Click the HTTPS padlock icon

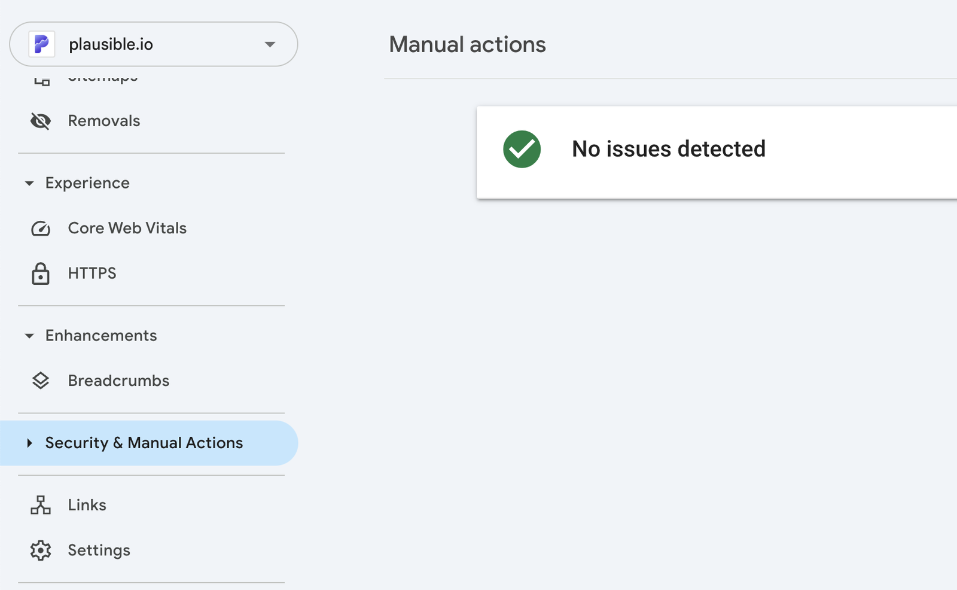pyautogui.click(x=40, y=273)
